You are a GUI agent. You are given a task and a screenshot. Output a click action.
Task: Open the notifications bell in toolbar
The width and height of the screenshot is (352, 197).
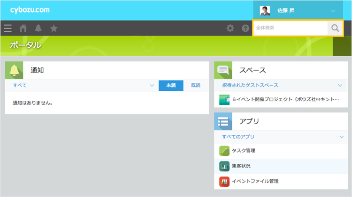38,28
